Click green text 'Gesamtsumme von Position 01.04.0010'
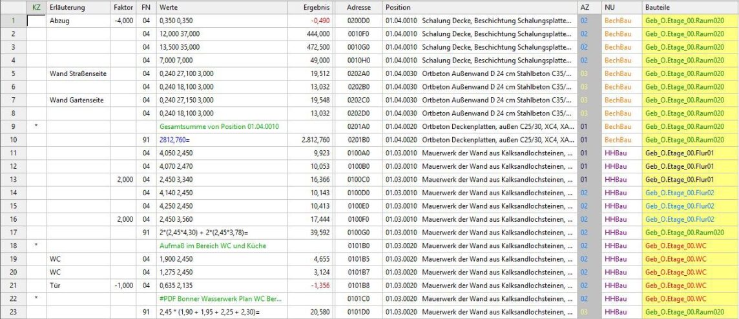Viewport: 739px width, 319px height. tap(219, 126)
